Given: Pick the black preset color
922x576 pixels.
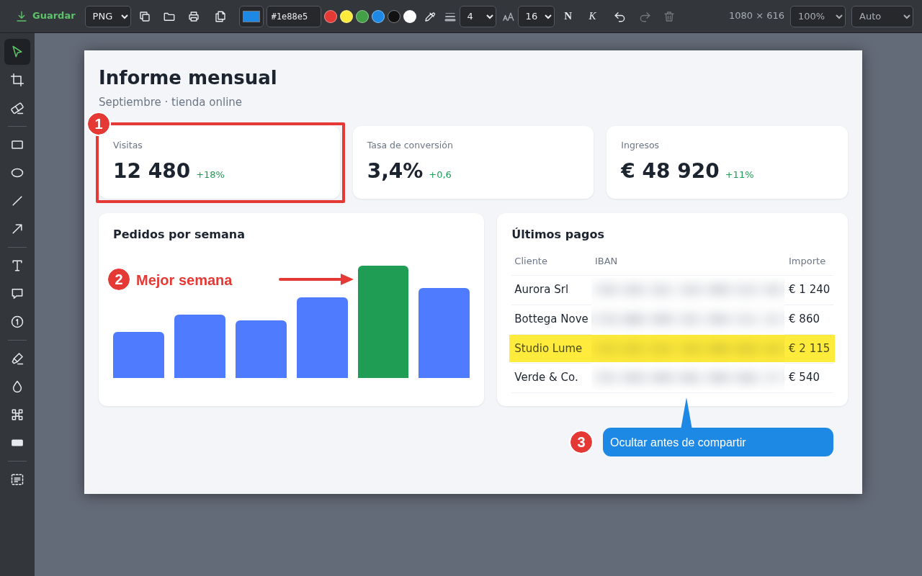Looking at the screenshot, I should click(394, 17).
